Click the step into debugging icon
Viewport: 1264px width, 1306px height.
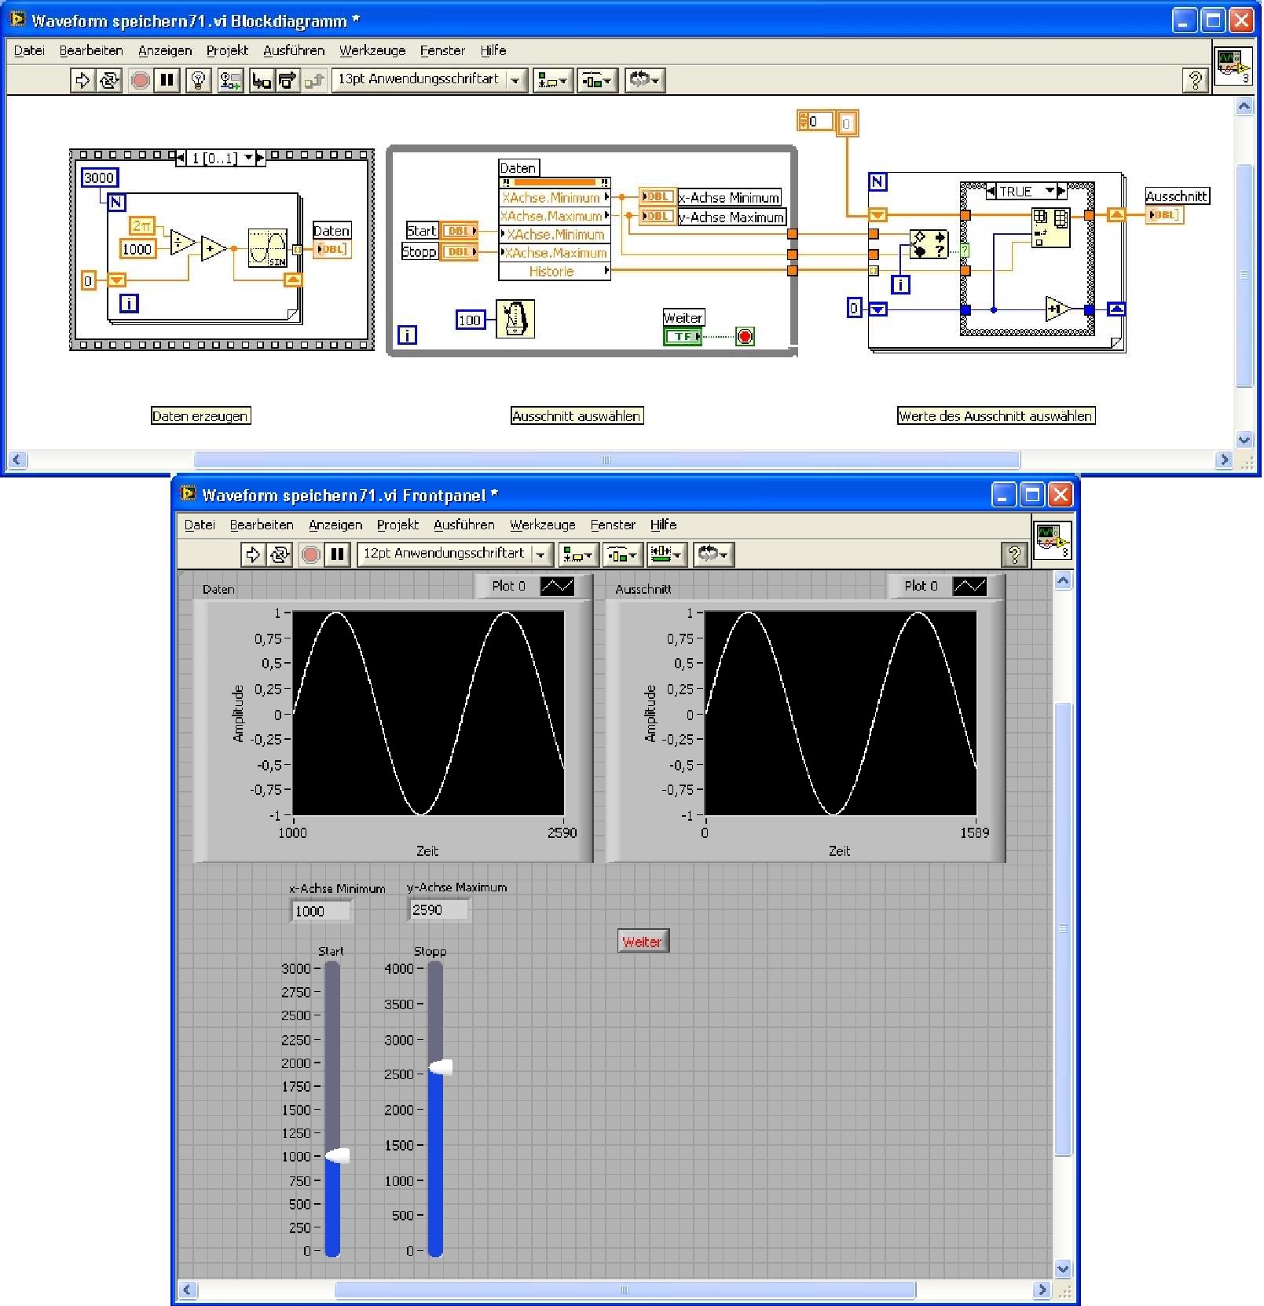[x=261, y=80]
